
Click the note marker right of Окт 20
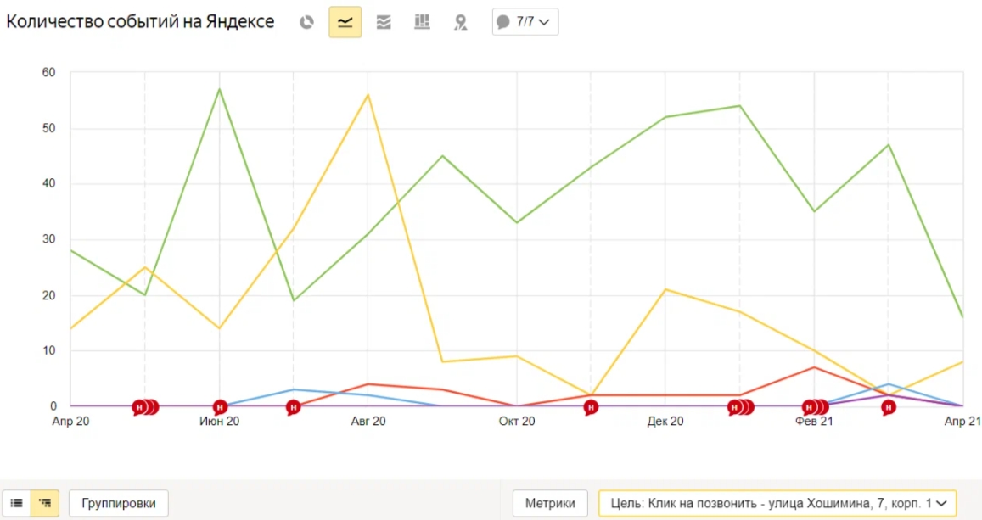coord(591,407)
